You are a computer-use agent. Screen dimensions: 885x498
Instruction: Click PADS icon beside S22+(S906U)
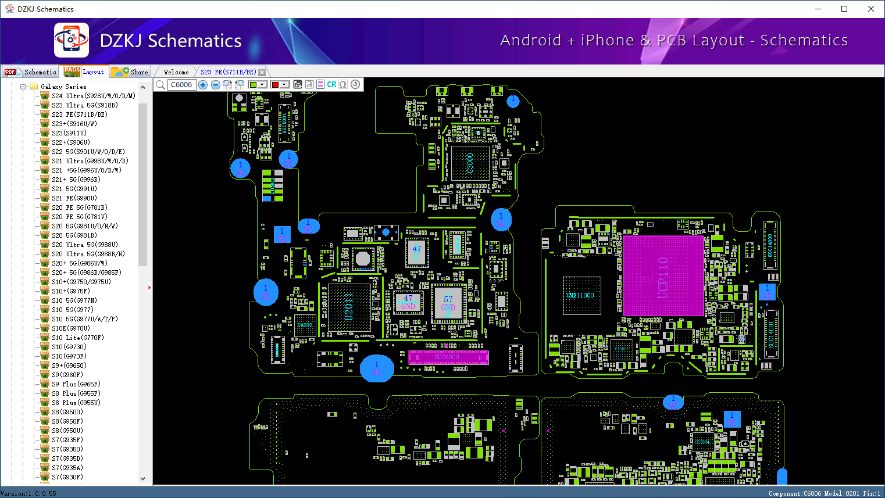[x=45, y=142]
